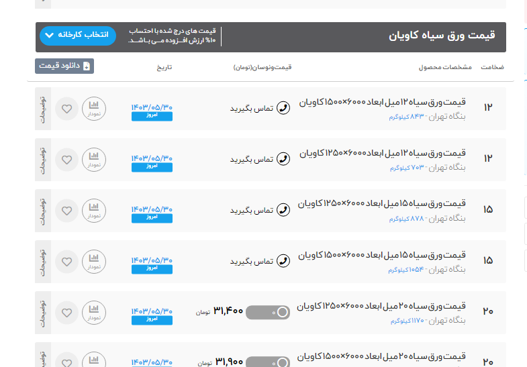Viewport: 527px width, 367px height.
Task: Expand توضیحات for the 15mm 1250×6000 row
Action: (43, 210)
